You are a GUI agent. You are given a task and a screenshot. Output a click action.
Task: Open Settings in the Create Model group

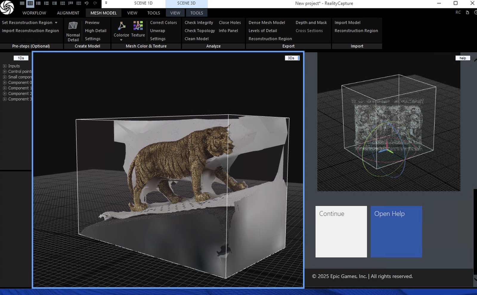(x=92, y=39)
